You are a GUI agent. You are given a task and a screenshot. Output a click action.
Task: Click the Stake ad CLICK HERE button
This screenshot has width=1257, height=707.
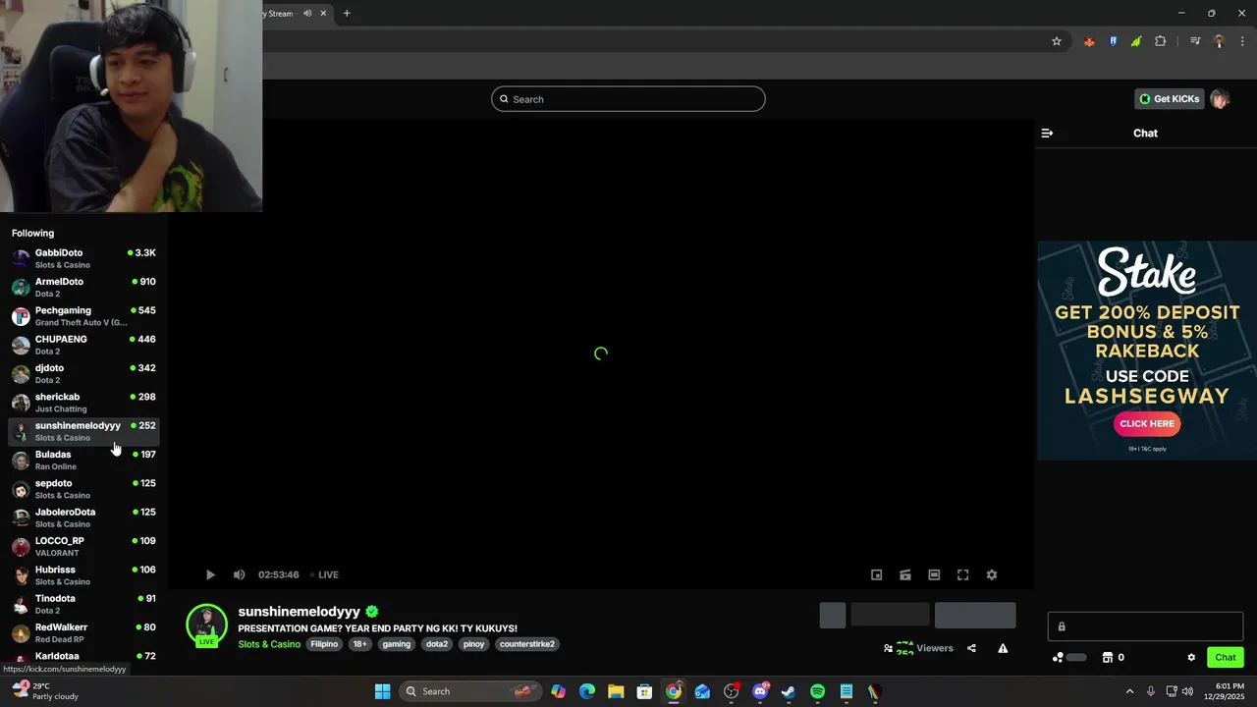tap(1147, 423)
